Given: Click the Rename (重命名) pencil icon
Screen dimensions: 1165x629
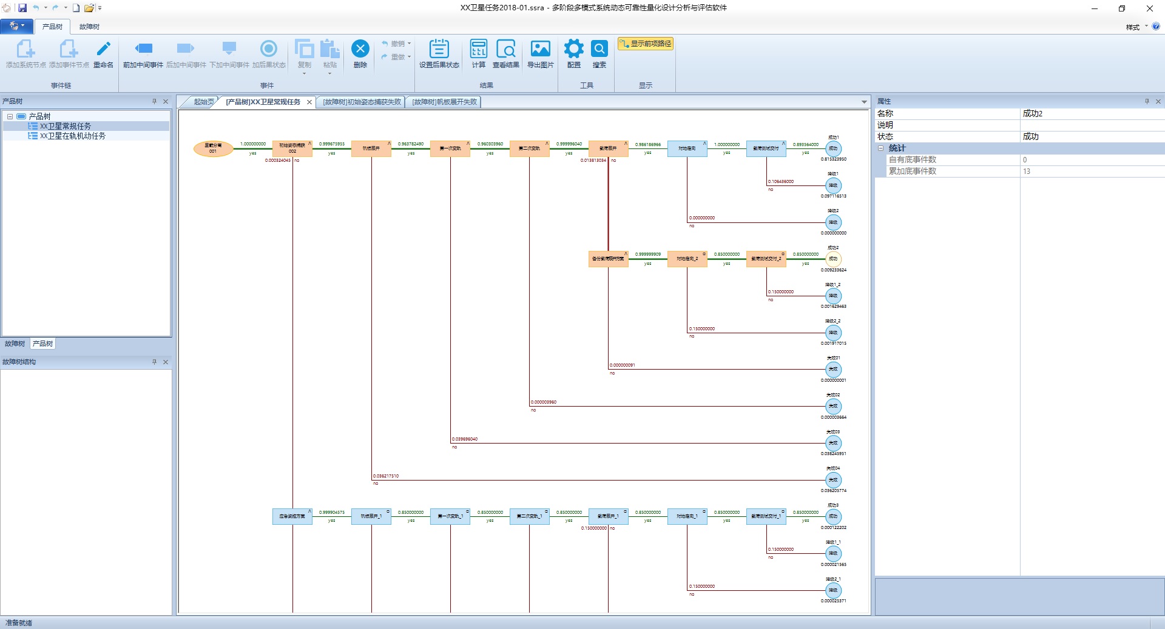Looking at the screenshot, I should (103, 49).
